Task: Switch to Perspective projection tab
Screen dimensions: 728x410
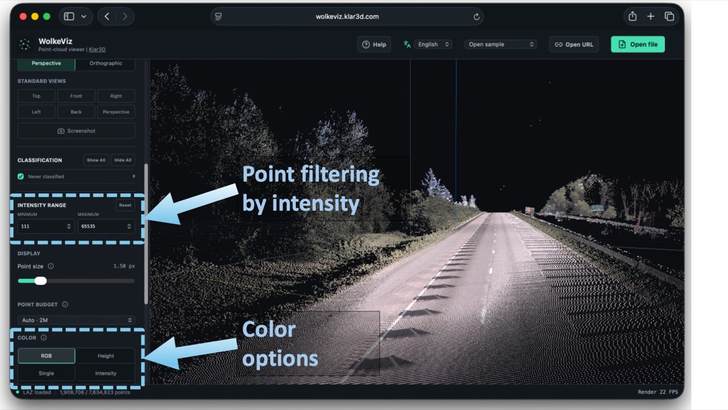Action: tap(46, 63)
